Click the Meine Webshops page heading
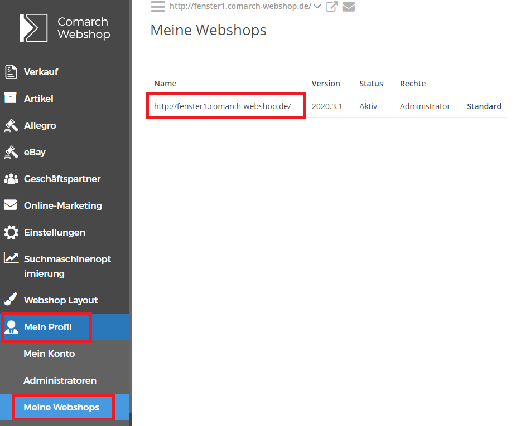This screenshot has width=516, height=426. click(208, 30)
